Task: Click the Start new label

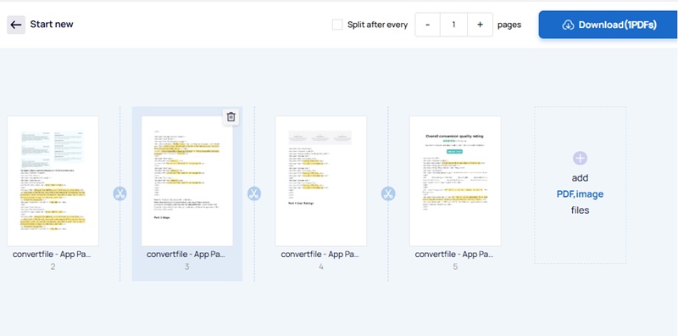Action: pos(52,25)
